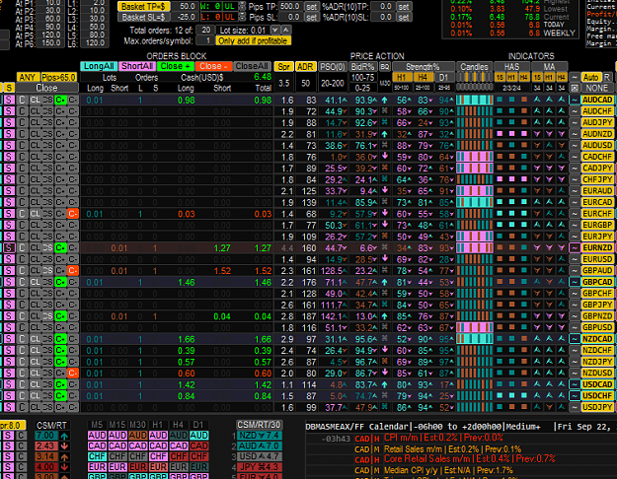Click the R button next to Auto

[607, 77]
